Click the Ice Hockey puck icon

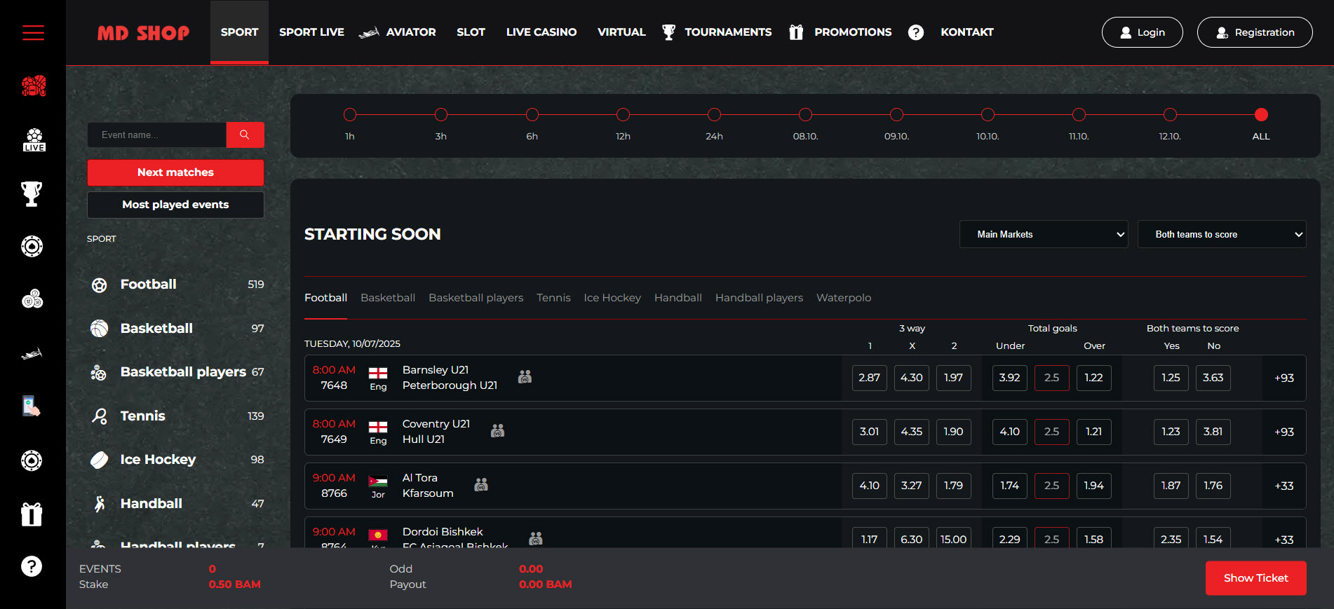click(100, 460)
